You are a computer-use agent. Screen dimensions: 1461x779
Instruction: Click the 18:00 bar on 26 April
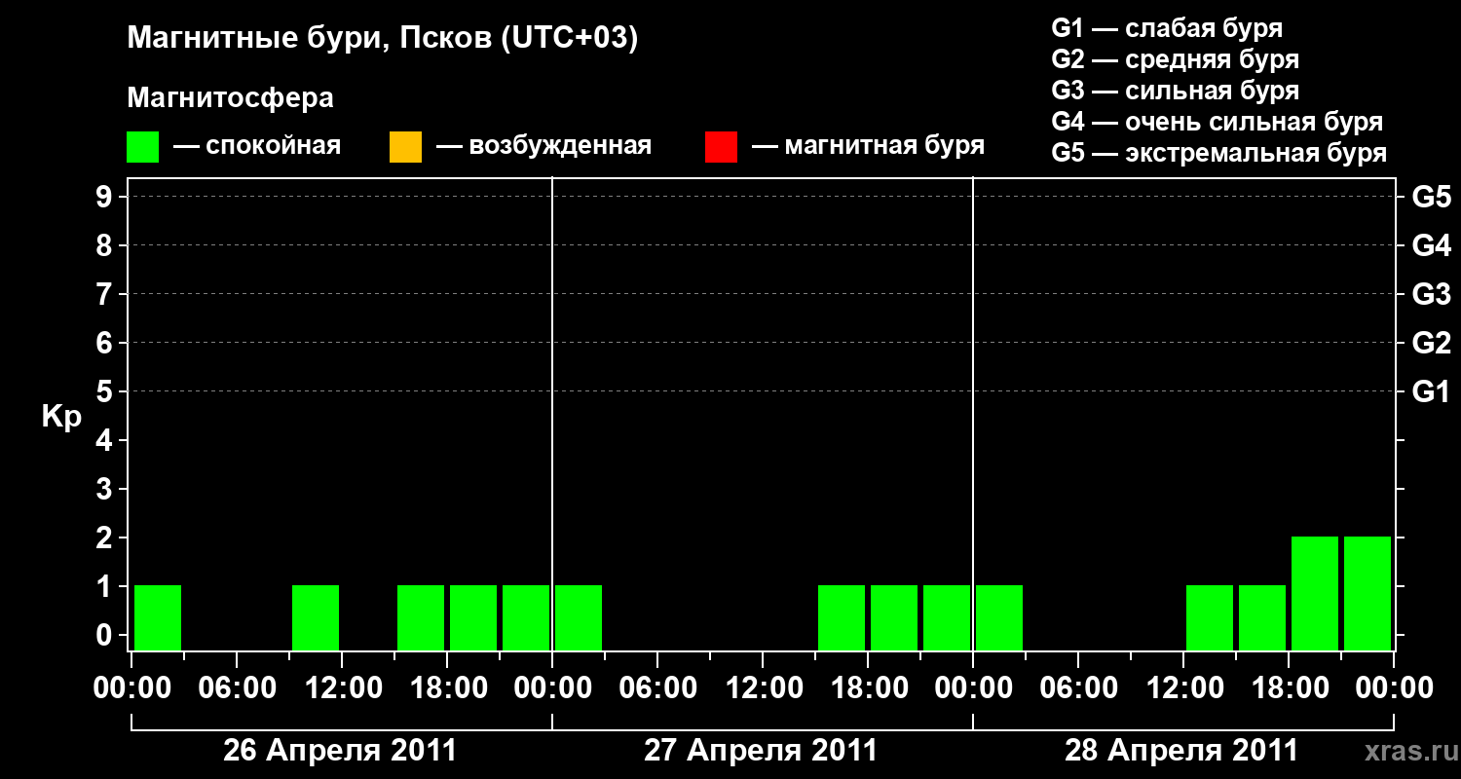473,617
